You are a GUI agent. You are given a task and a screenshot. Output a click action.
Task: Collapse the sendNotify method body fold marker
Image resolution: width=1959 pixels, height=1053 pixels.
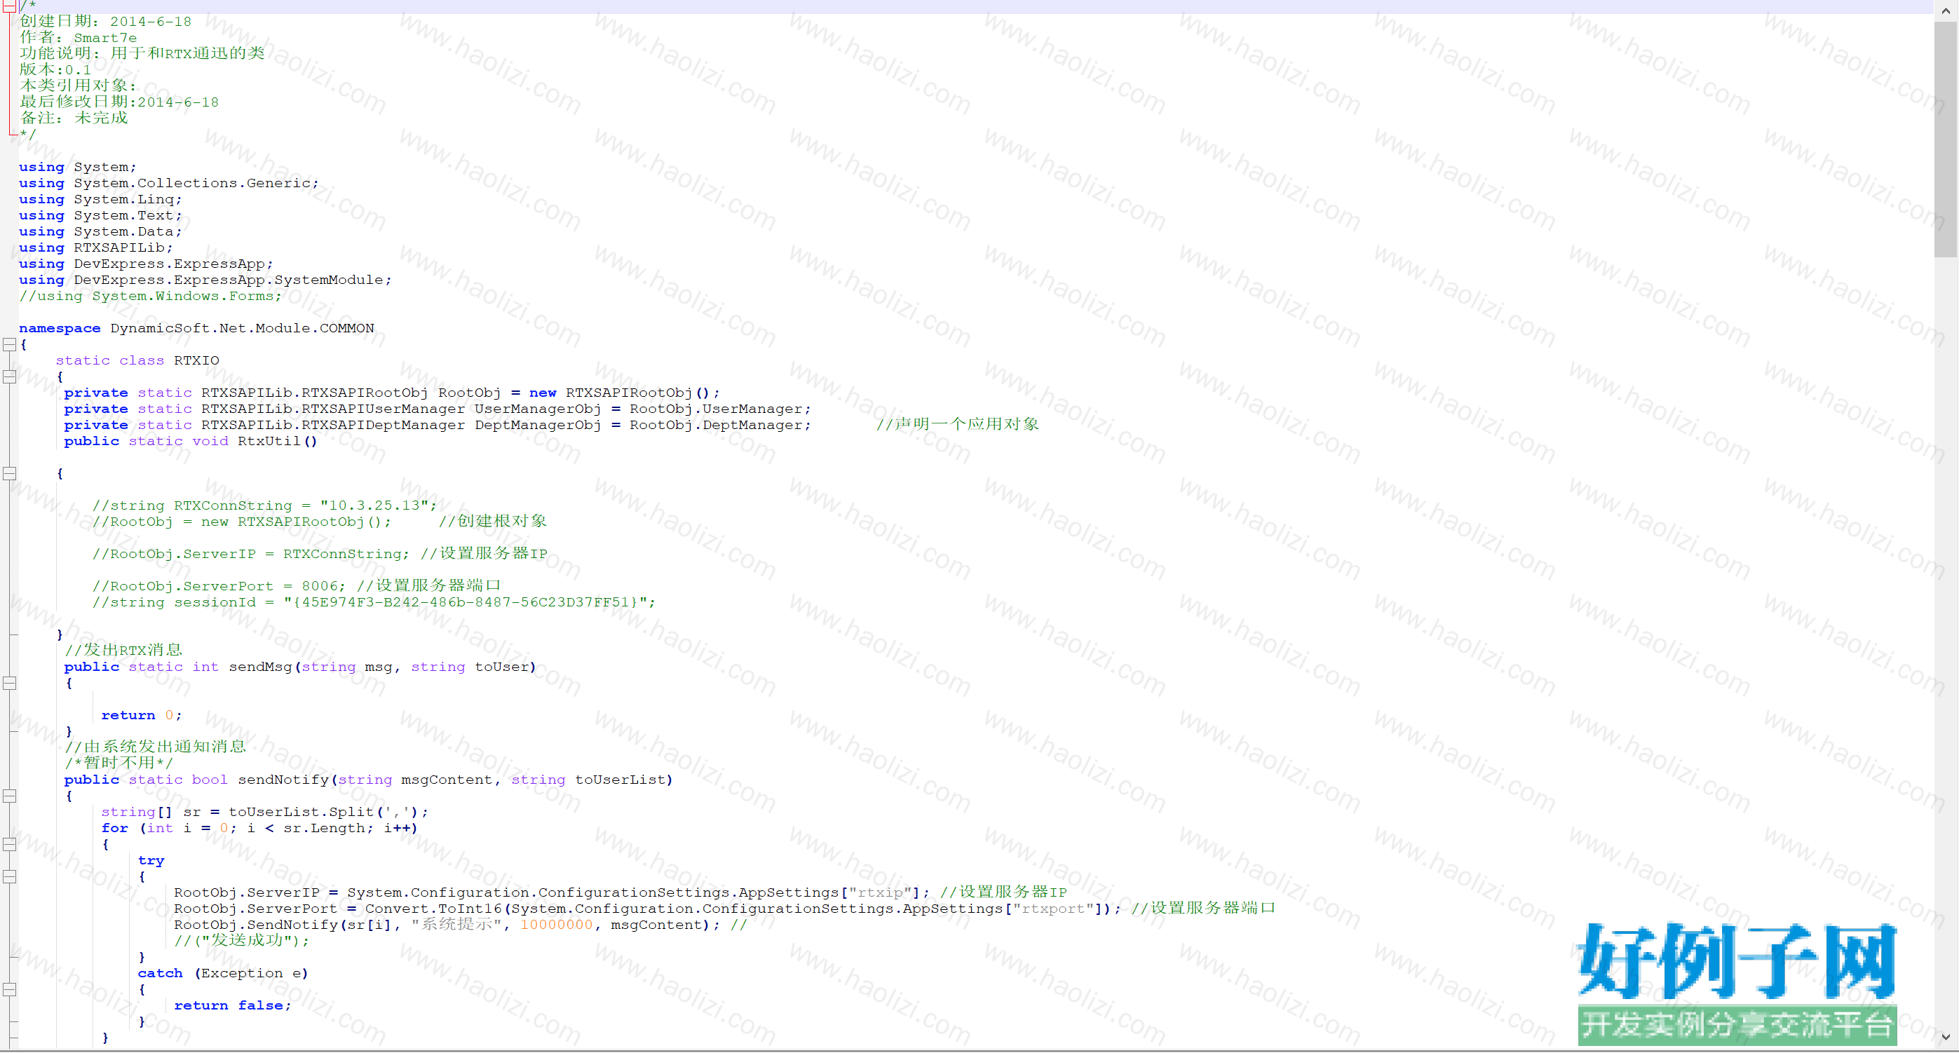pos(9,796)
